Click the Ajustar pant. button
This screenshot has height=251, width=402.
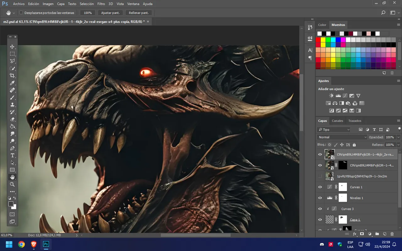[110, 13]
